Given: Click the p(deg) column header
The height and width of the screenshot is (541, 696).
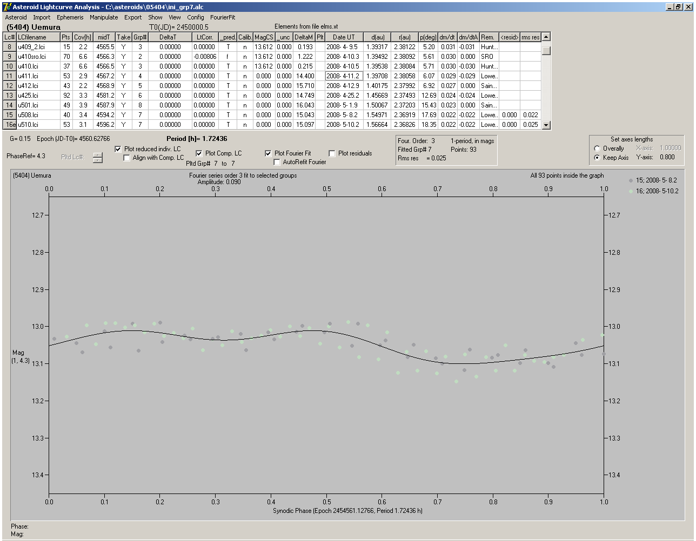Looking at the screenshot, I should pos(427,37).
